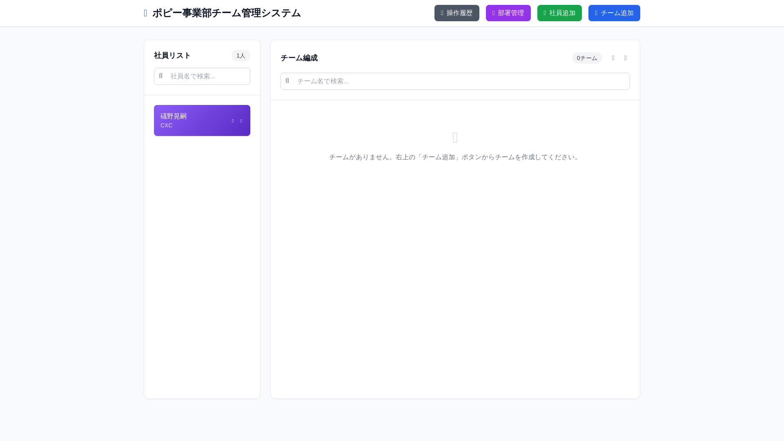Image resolution: width=784 pixels, height=441 pixels.
Task: Click the right icon on 礒野晃嗣 card
Action: click(x=241, y=121)
